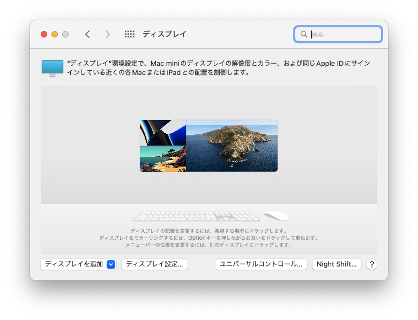Image resolution: width=418 pixels, height=320 pixels.
Task: Go forward with the right chevron
Action: click(107, 34)
